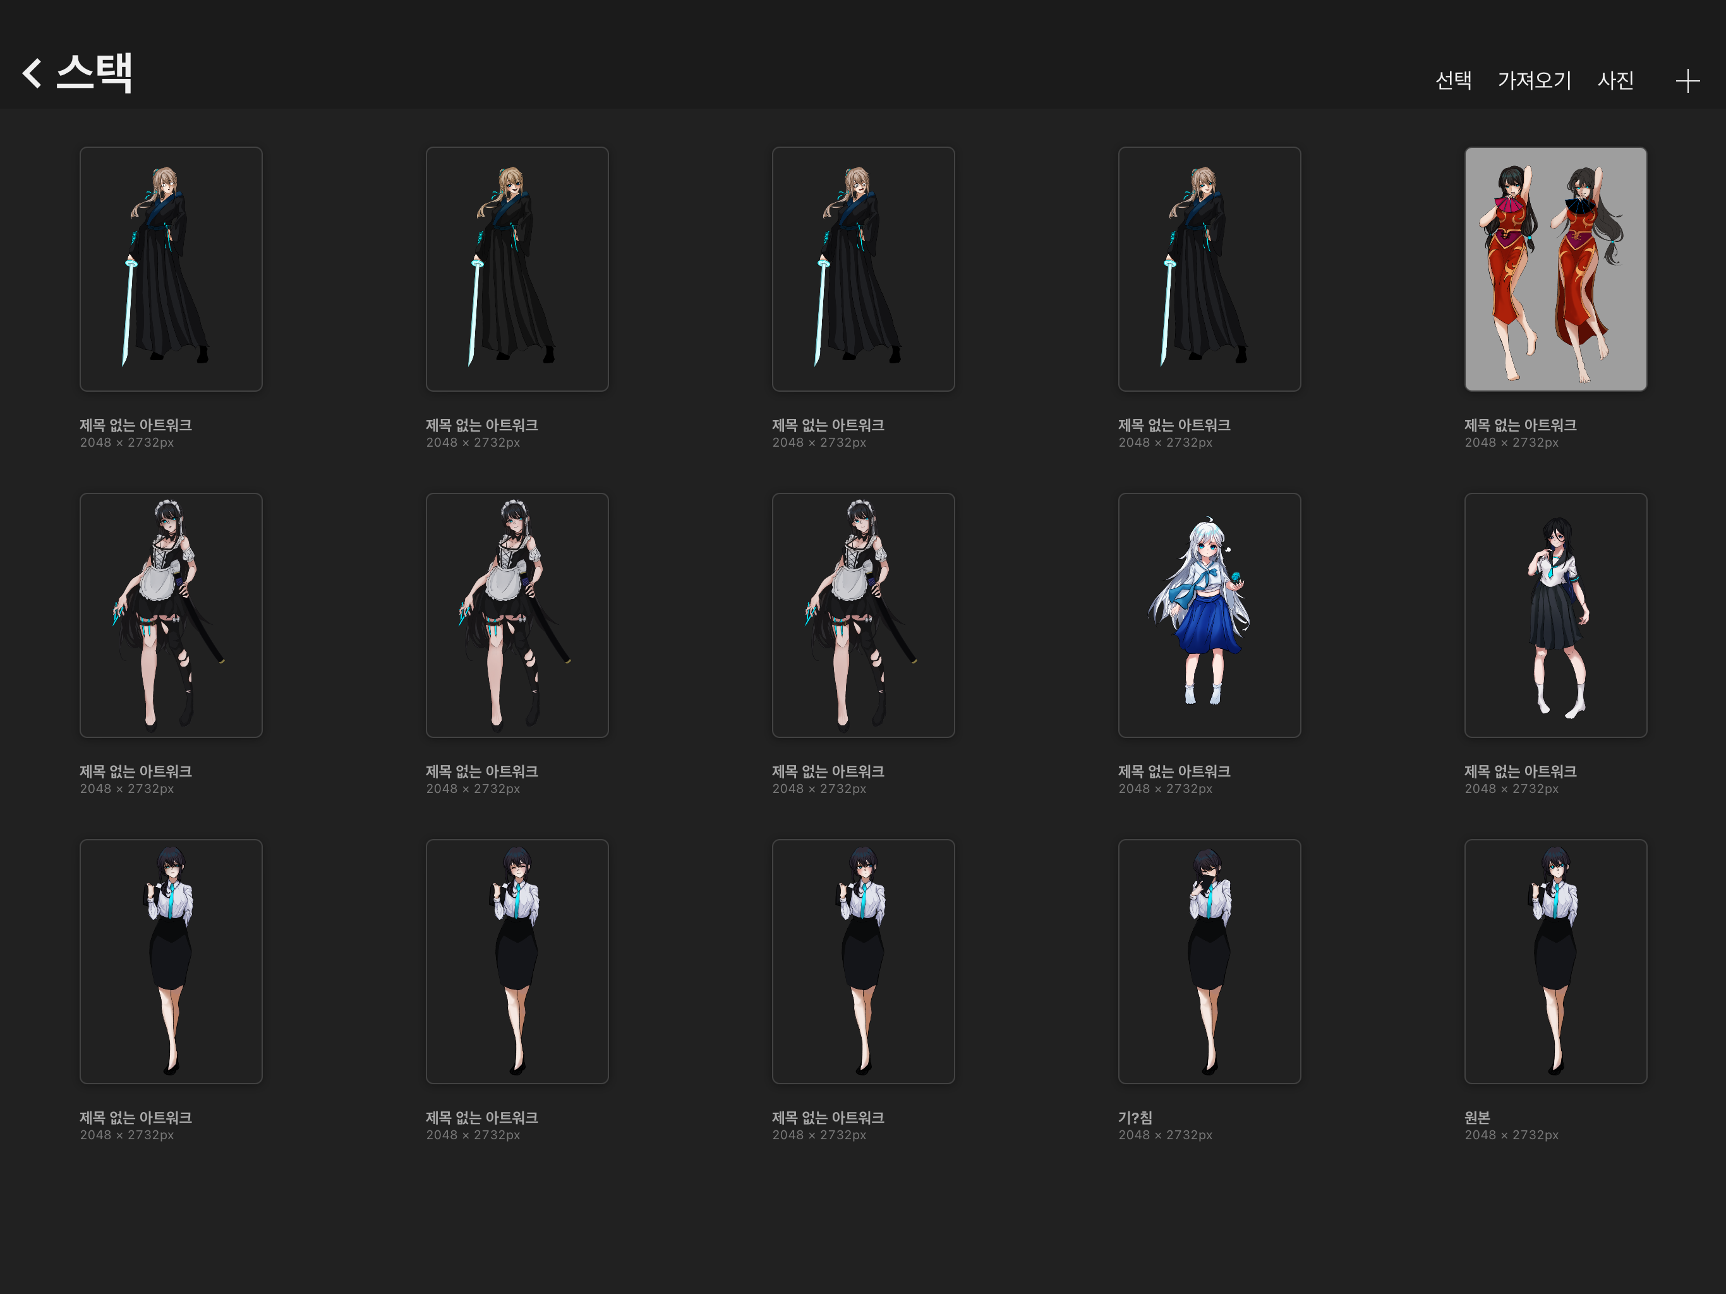Tap the title under the red dress artwork
Viewport: 1726px width, 1294px height.
coord(1520,425)
